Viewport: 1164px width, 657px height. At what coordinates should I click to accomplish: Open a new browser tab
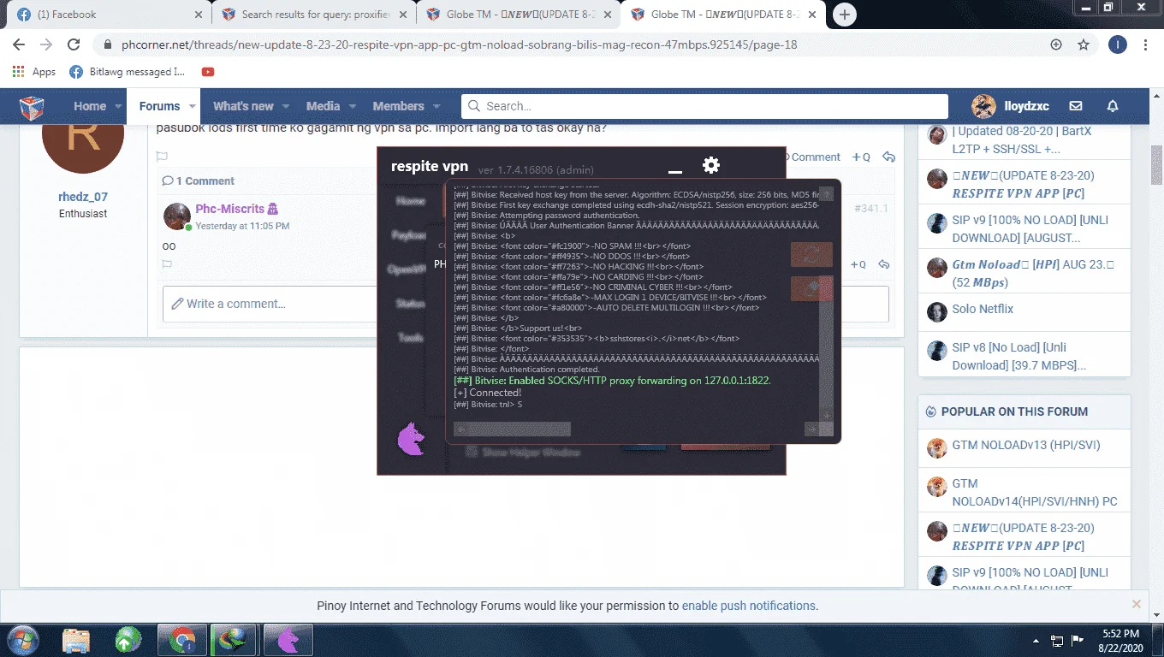[845, 15]
